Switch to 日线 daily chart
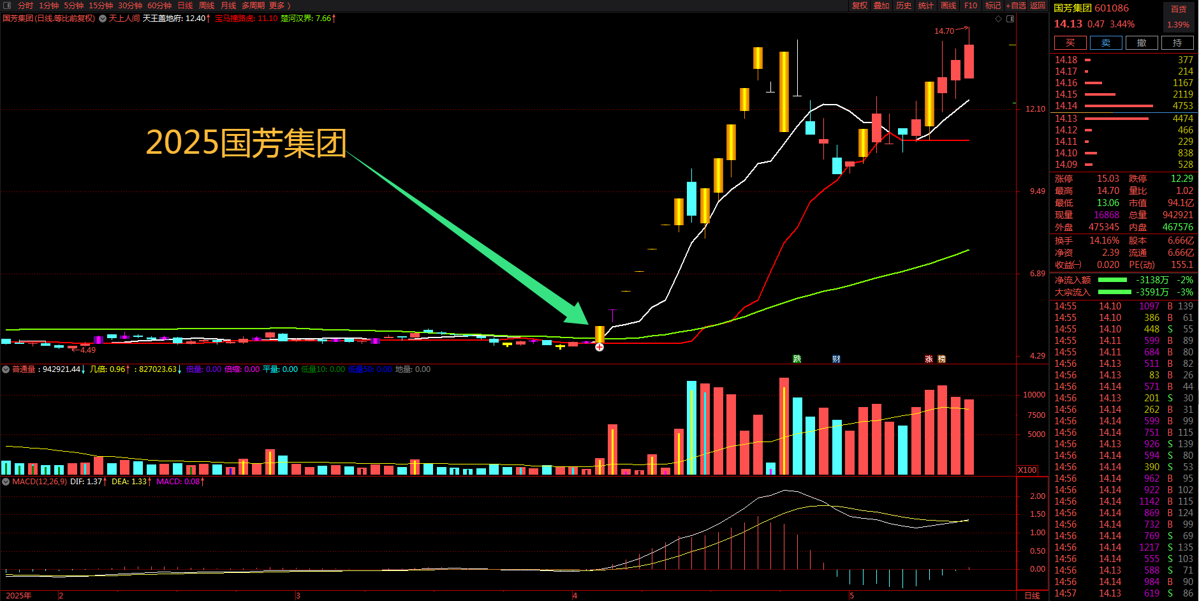This screenshot has width=1199, height=601. pos(185,5)
